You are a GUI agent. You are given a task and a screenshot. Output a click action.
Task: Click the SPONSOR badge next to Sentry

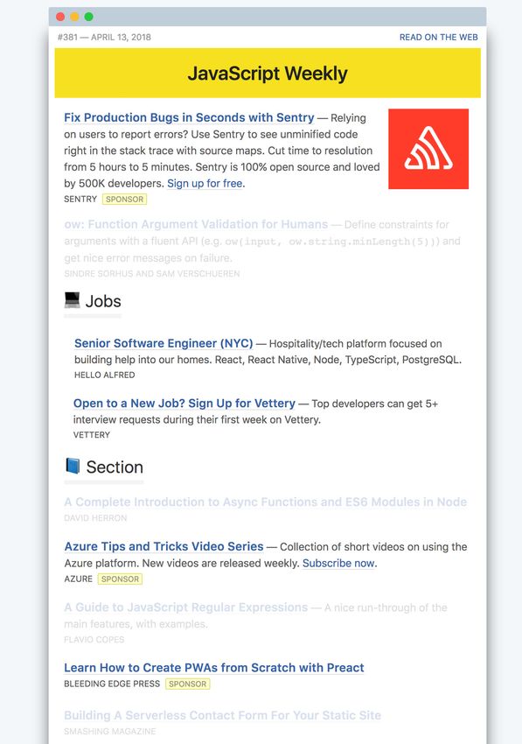(124, 200)
